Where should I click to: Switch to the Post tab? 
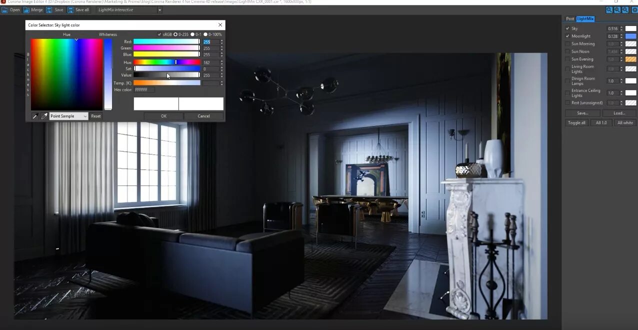[570, 18]
